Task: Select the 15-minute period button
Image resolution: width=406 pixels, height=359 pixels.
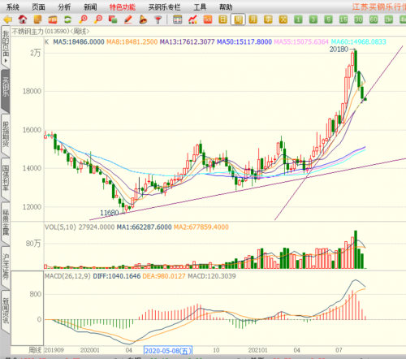Action: (x=343, y=19)
